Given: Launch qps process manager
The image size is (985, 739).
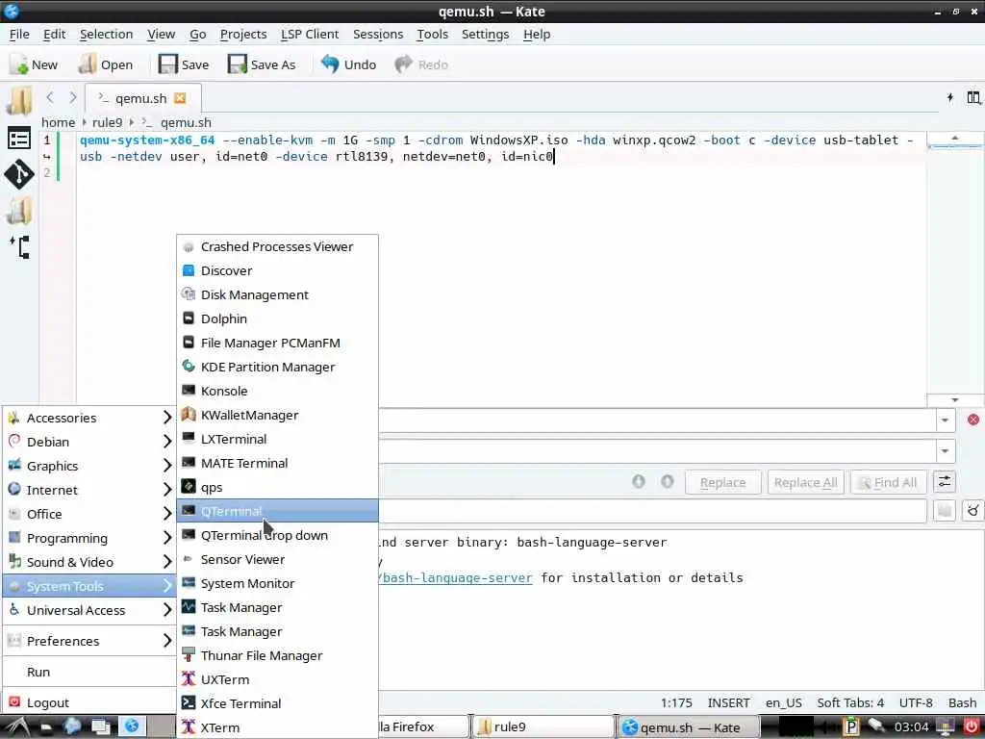Looking at the screenshot, I should click(x=277, y=487).
